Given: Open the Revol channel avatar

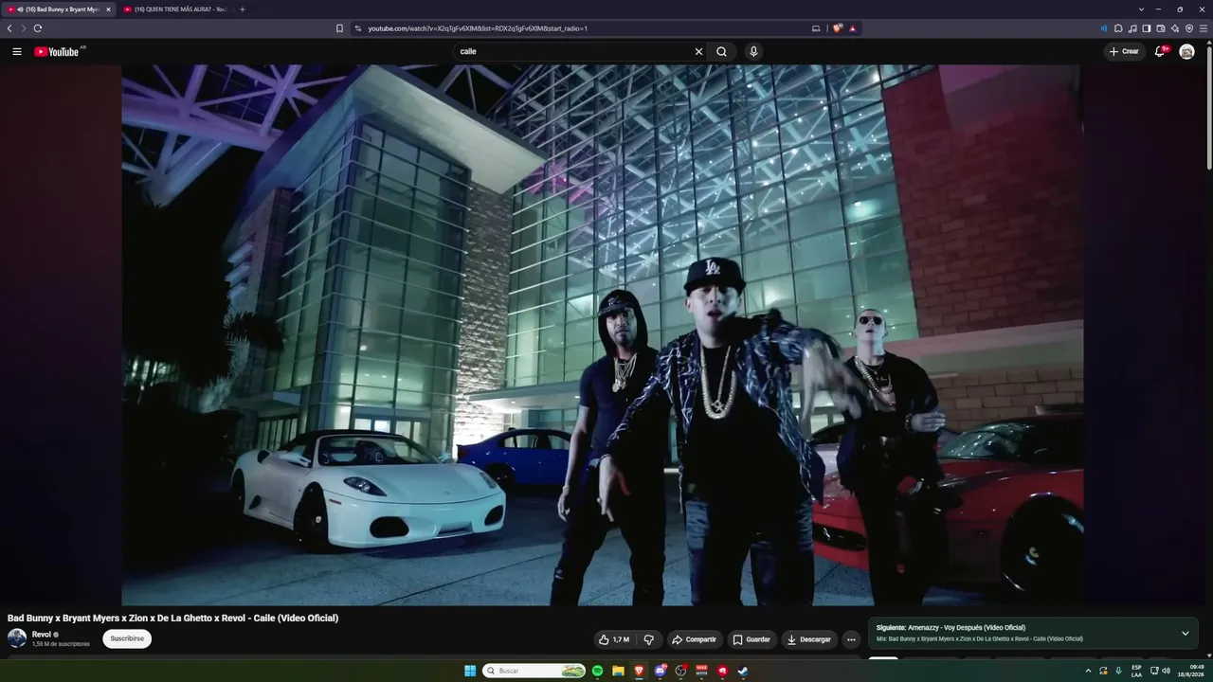Looking at the screenshot, I should pyautogui.click(x=17, y=638).
